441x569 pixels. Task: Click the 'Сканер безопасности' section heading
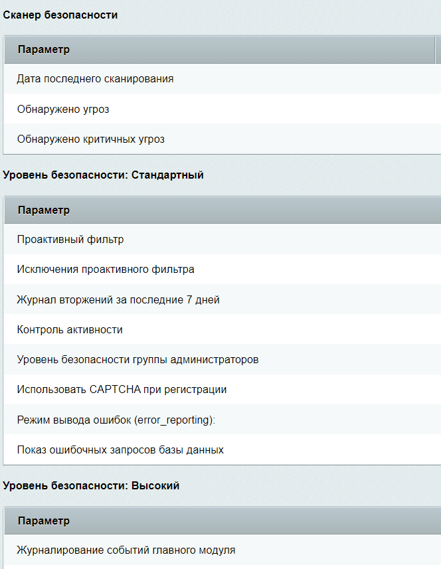[60, 15]
